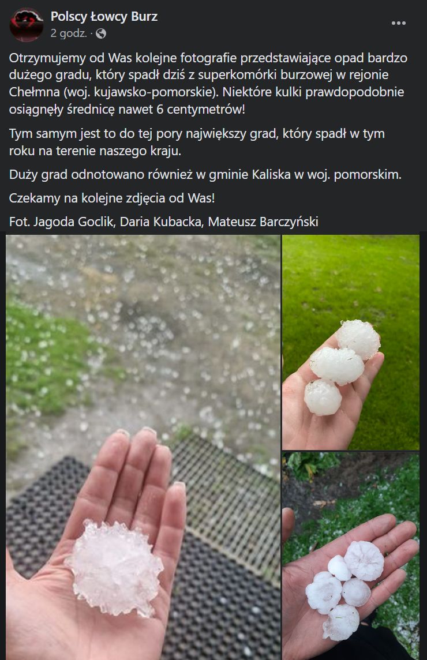The image size is (427, 660).
Task: Click the paragraph starting "Tym samym jest to"
Action: tap(197, 142)
